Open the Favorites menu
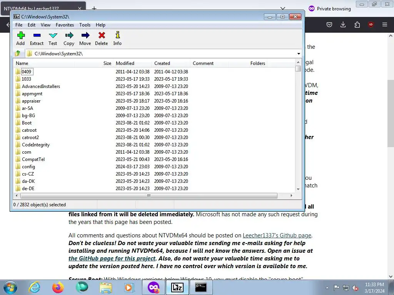The image size is (394, 295). (x=65, y=25)
